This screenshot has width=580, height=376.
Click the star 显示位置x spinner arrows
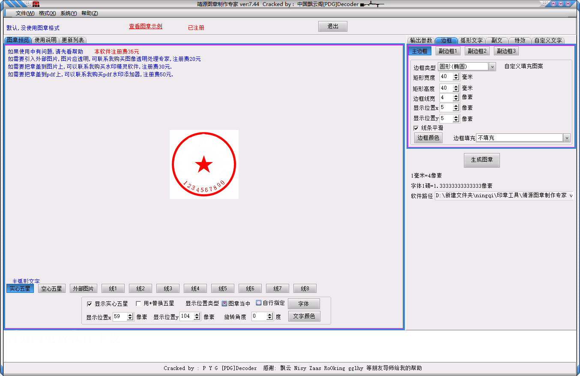point(130,316)
